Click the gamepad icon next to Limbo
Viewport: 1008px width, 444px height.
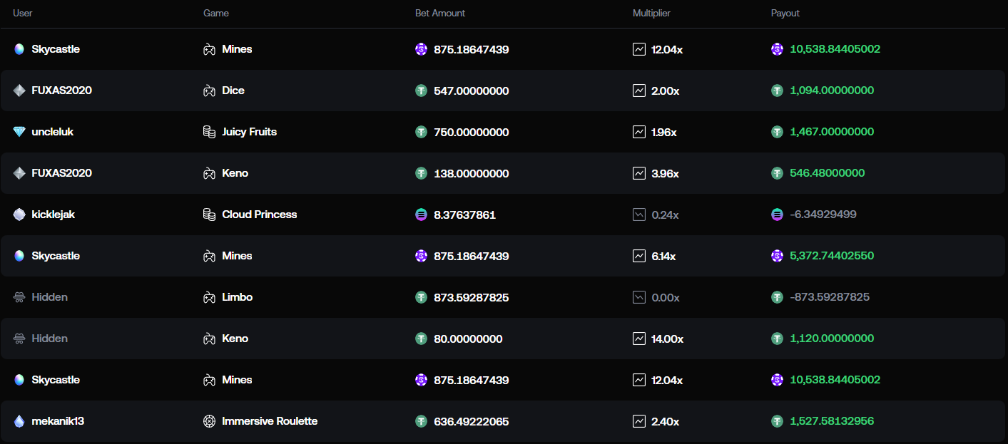coord(209,297)
